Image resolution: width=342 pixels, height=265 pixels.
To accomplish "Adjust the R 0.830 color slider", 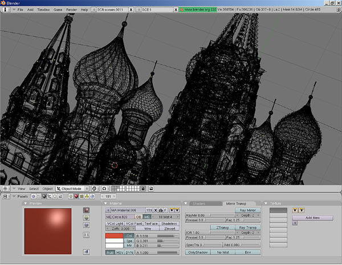I will 157,235.
